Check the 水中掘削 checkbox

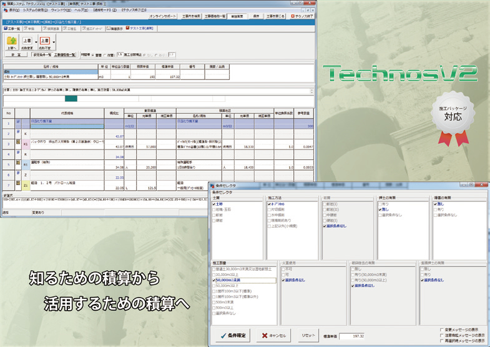[270, 215]
